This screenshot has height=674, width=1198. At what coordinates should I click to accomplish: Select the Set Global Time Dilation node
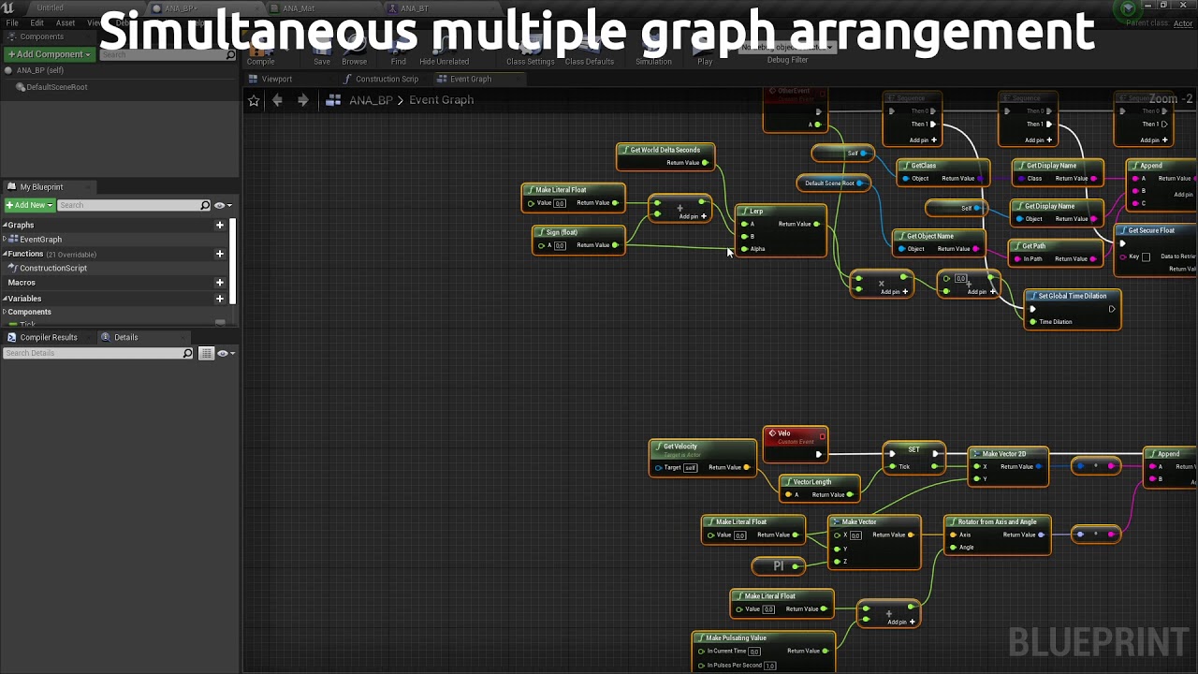(1073, 309)
